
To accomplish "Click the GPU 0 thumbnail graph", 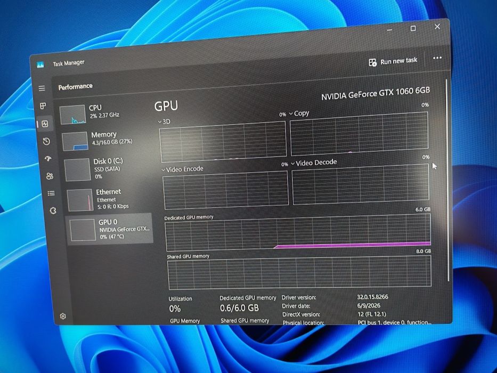I will [83, 230].
